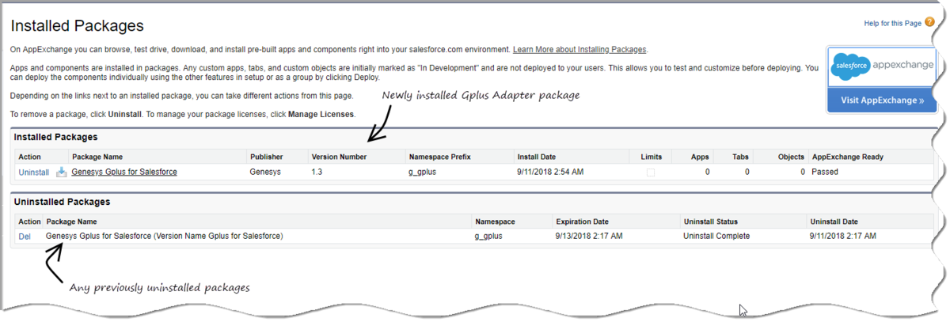Click the Namespace Prefix column header
Screen dimensions: 950x322
tap(439, 157)
